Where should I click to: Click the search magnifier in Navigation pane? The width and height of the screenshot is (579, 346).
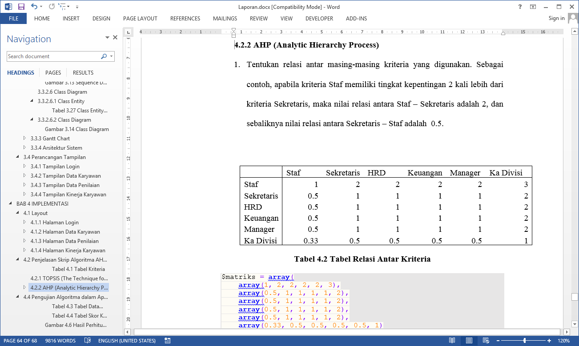tap(104, 56)
